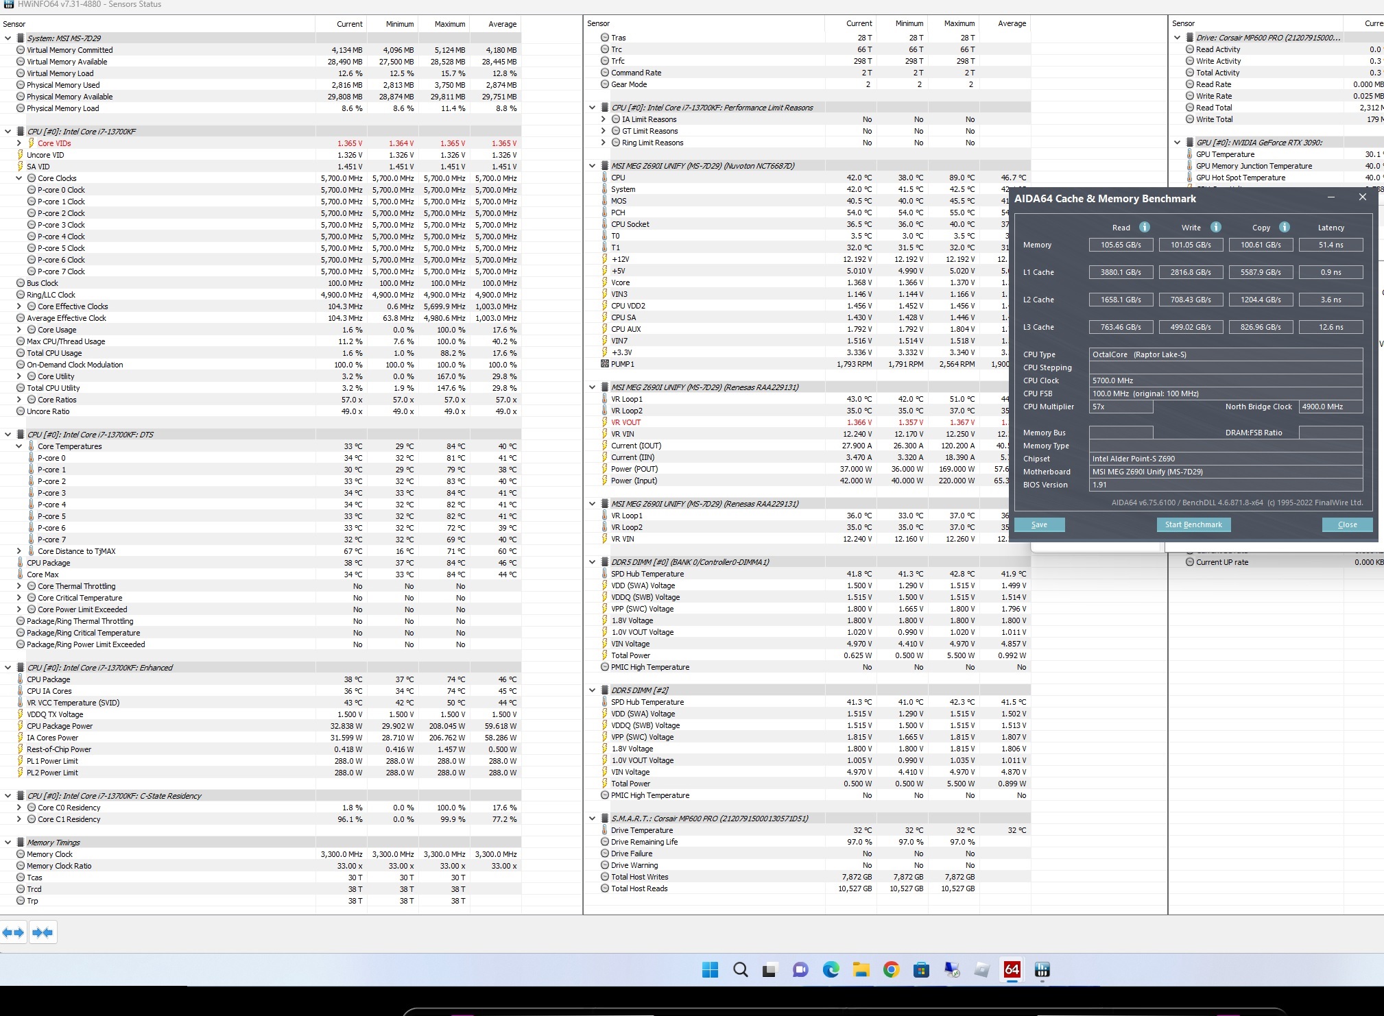This screenshot has width=1384, height=1016.
Task: Collapse the Core Clocks group
Action: coord(19,178)
